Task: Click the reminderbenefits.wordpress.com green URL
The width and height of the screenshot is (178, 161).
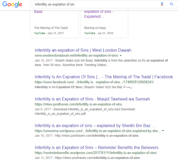Action: click(96, 153)
